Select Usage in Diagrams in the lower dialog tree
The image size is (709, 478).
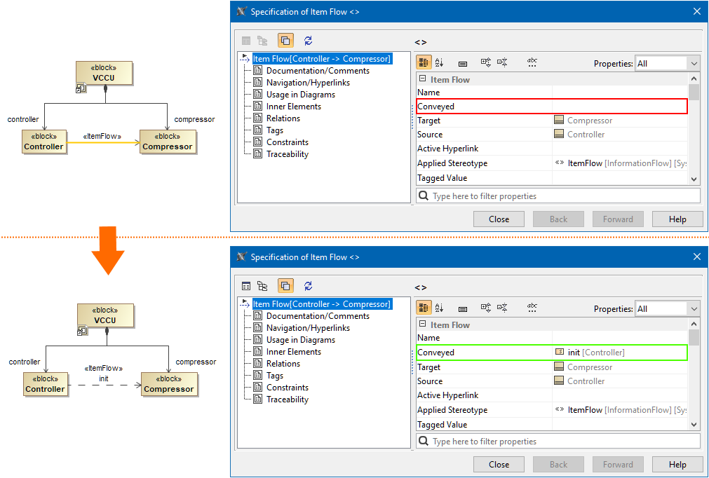point(300,340)
